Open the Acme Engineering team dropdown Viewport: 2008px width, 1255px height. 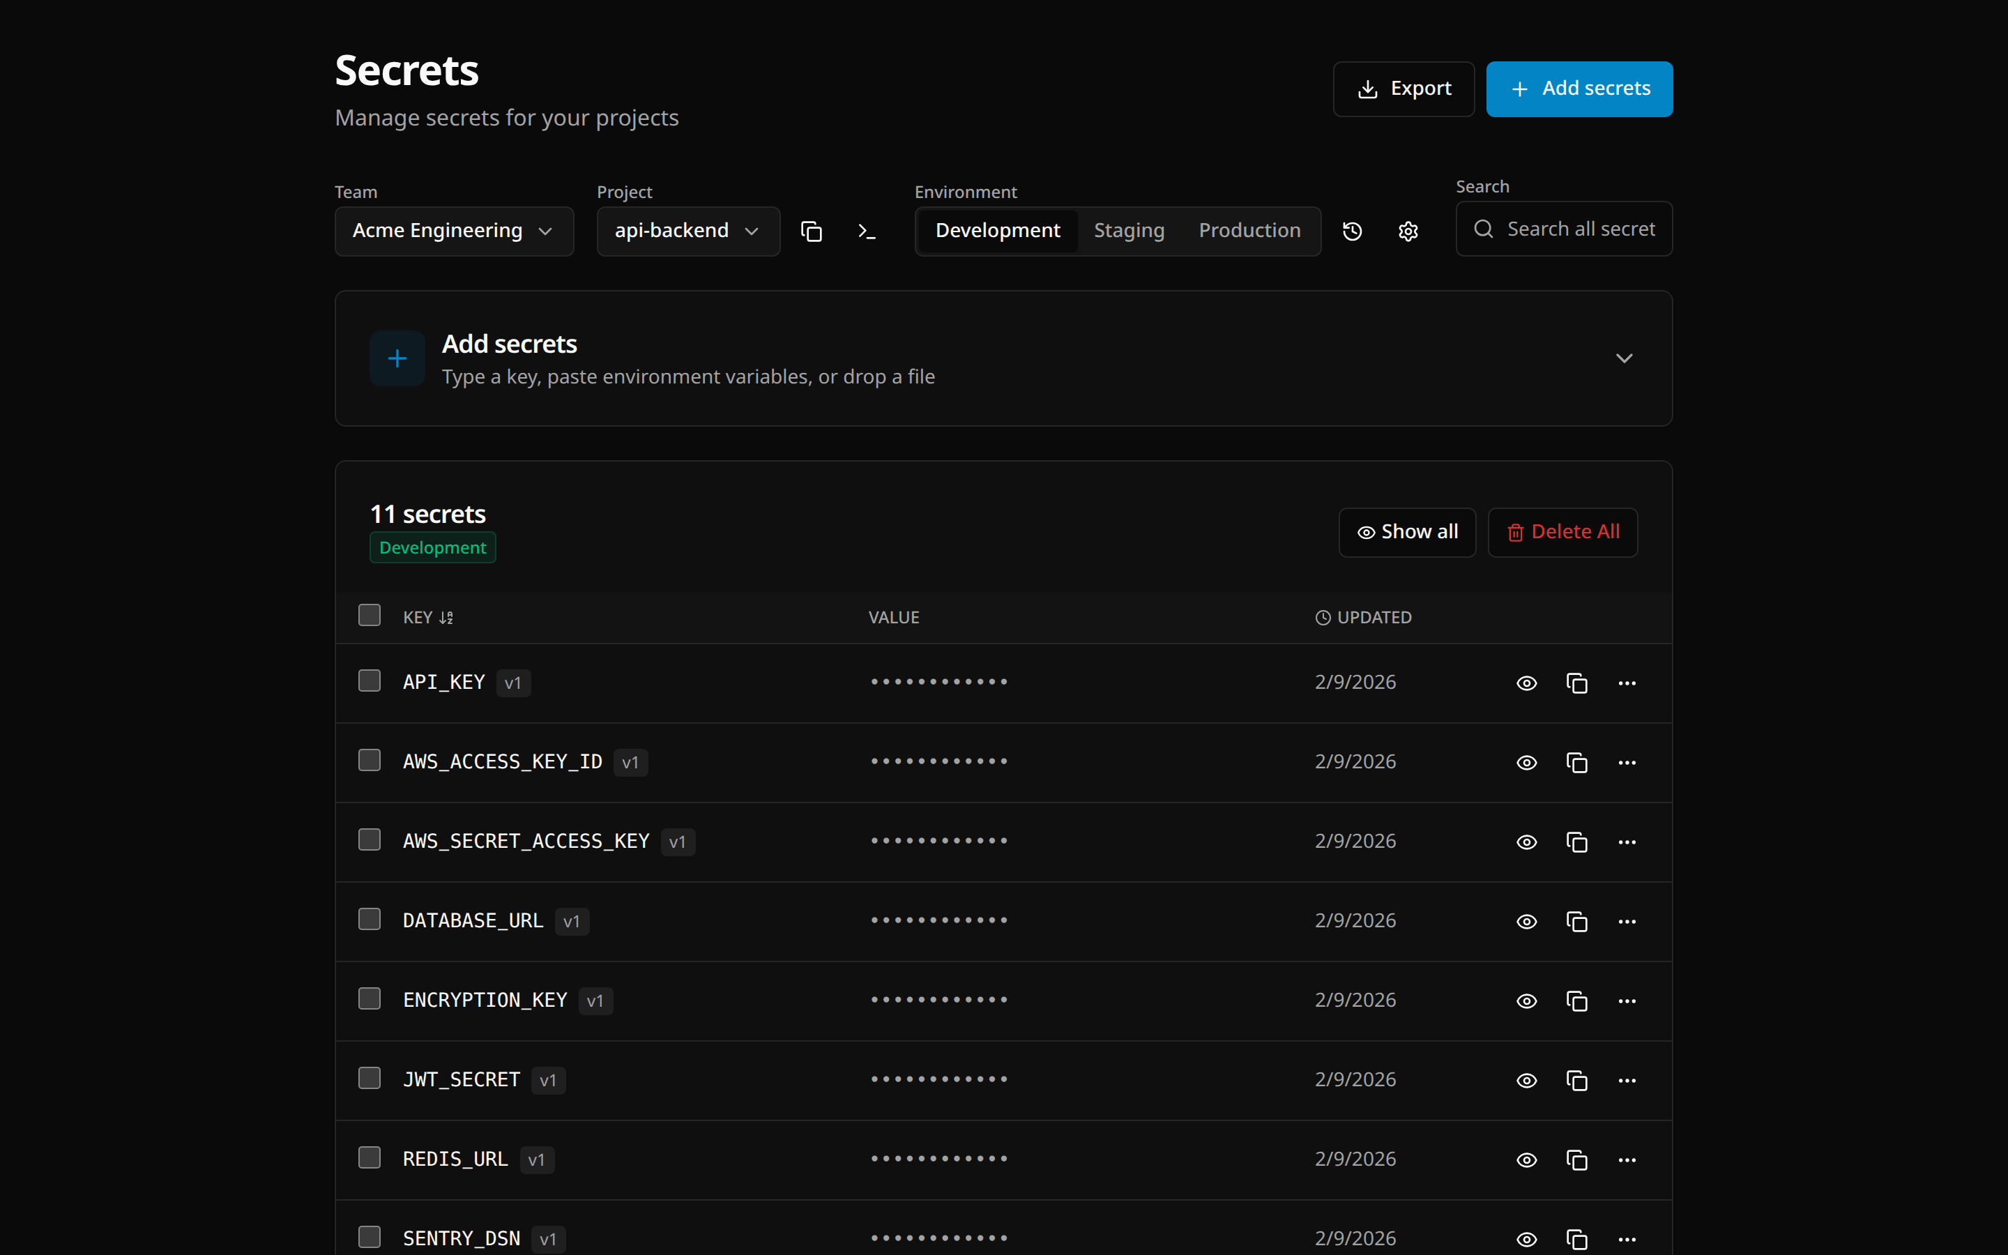pos(454,231)
